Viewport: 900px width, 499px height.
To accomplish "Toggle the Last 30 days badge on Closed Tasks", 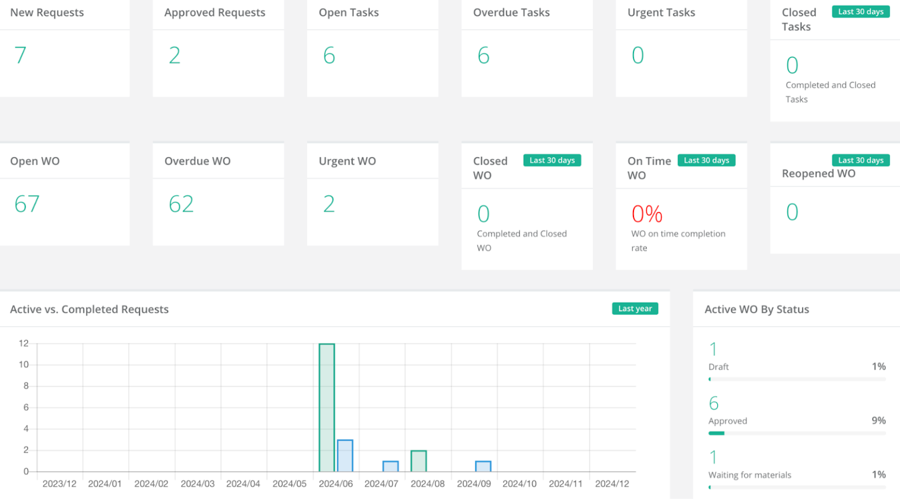I will click(860, 11).
